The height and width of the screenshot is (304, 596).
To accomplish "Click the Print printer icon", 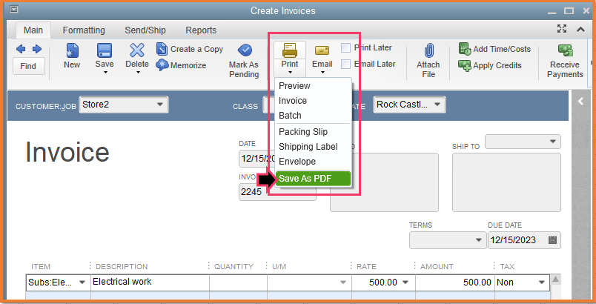I will pyautogui.click(x=290, y=50).
